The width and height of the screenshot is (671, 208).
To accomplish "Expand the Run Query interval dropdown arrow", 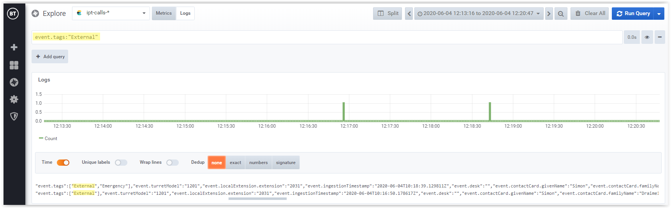I will click(659, 14).
